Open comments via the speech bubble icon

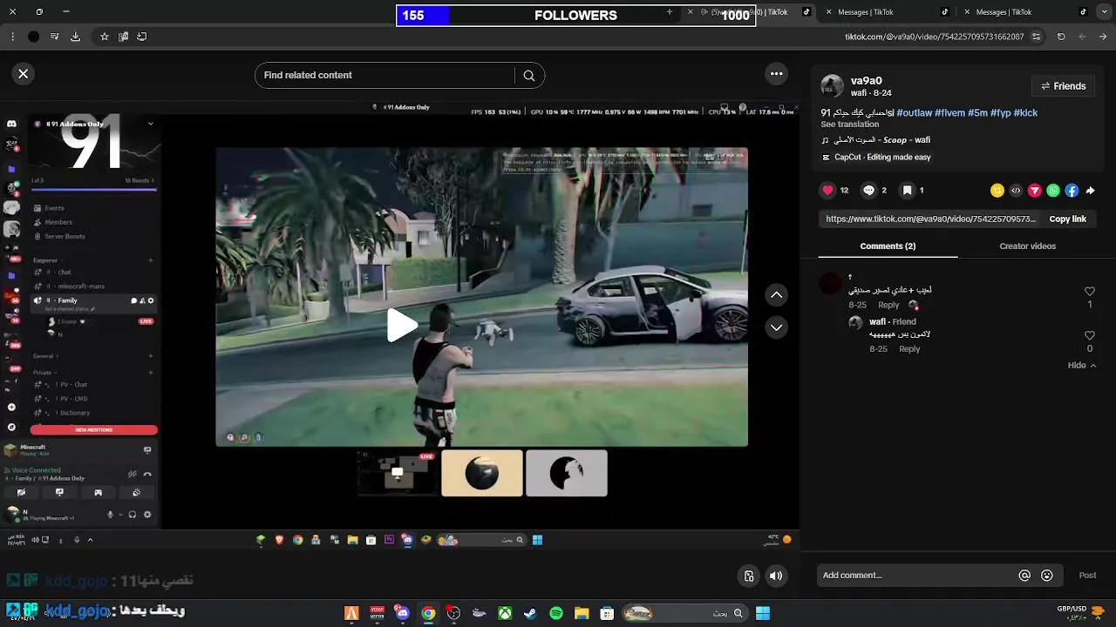869,190
